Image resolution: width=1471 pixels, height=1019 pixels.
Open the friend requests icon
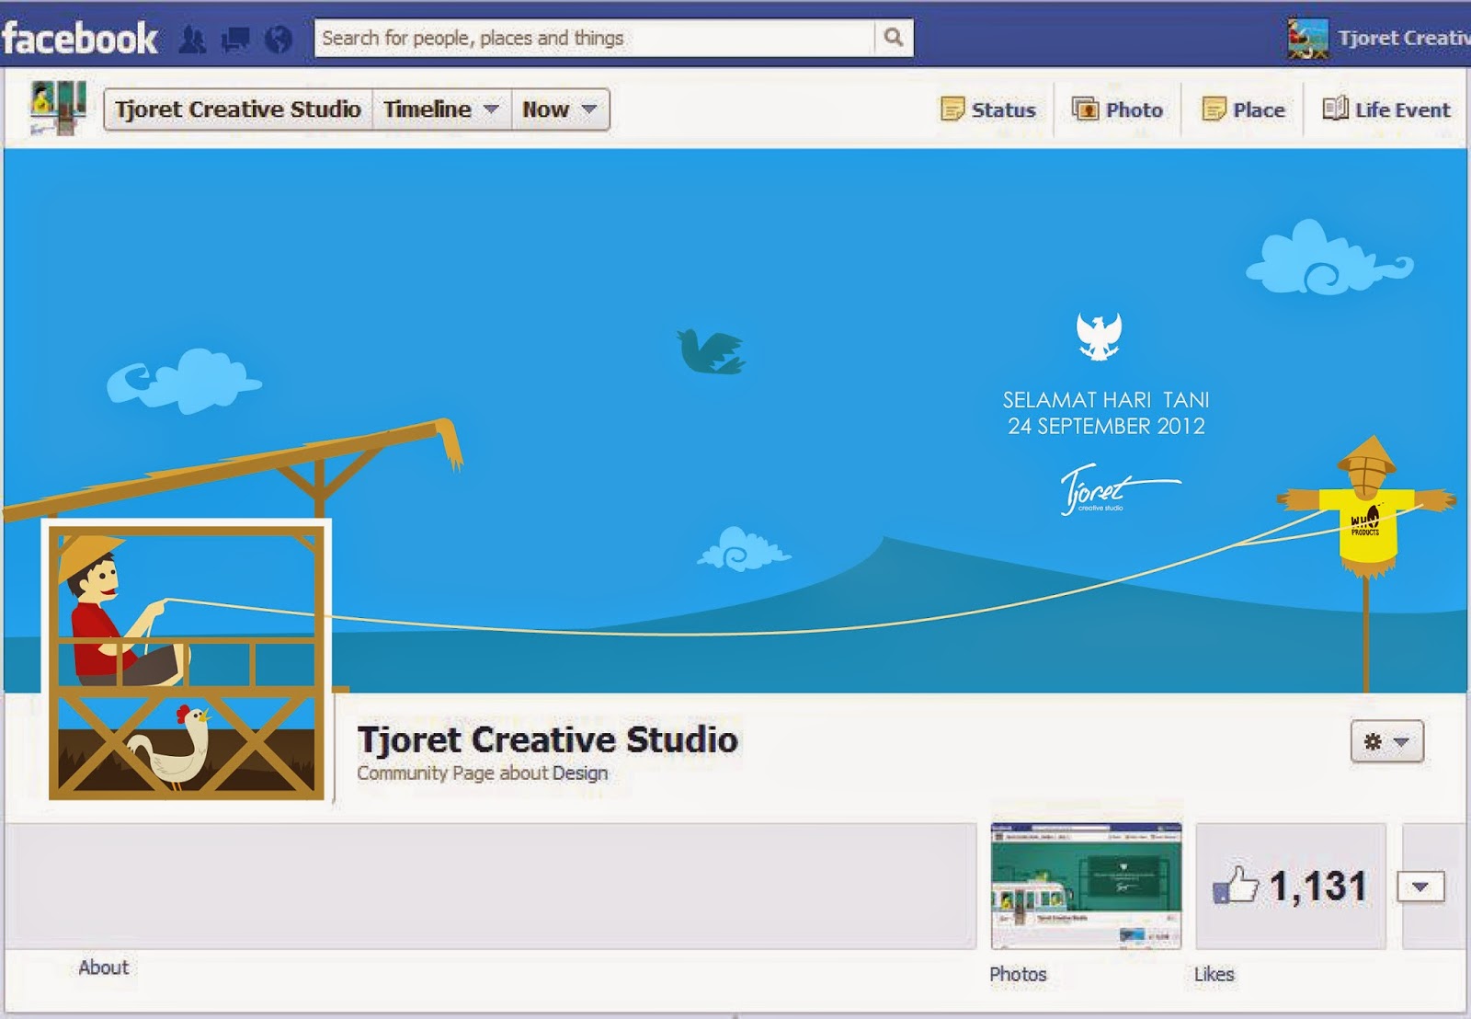[192, 40]
